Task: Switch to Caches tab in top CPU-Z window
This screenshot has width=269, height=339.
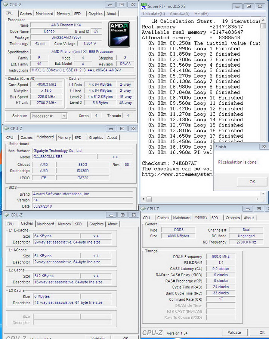Action: tap(26, 13)
